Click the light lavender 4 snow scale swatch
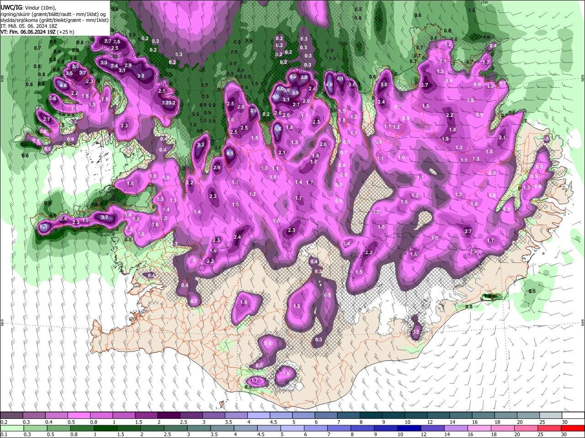The image size is (585, 438). click(259, 416)
